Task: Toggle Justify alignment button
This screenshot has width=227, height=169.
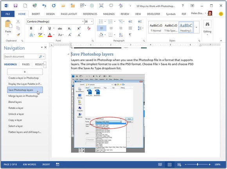Action: [130, 28]
